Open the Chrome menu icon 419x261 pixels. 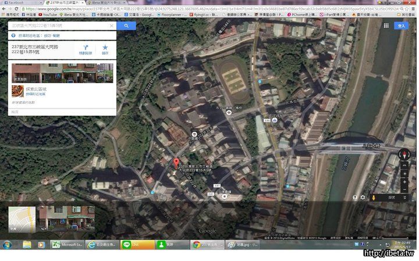(x=414, y=9)
